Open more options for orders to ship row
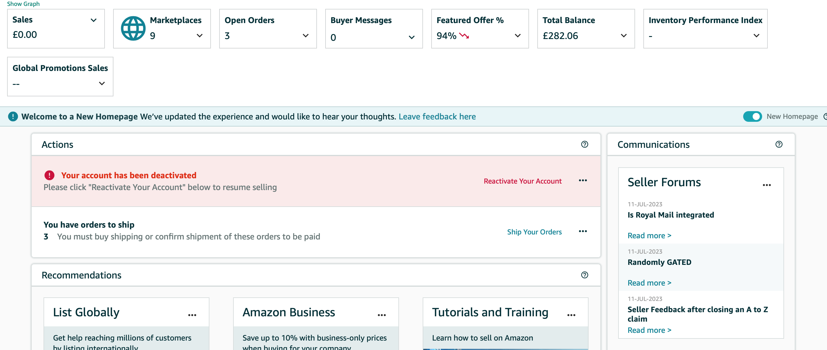 tap(583, 231)
